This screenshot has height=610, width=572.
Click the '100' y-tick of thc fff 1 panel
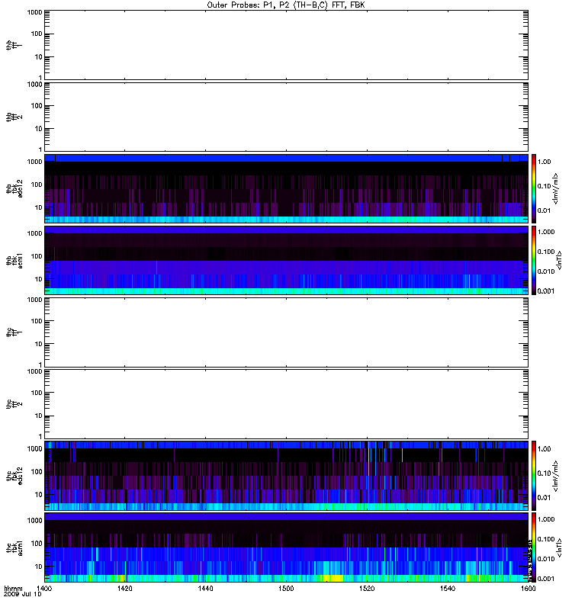click(x=37, y=321)
